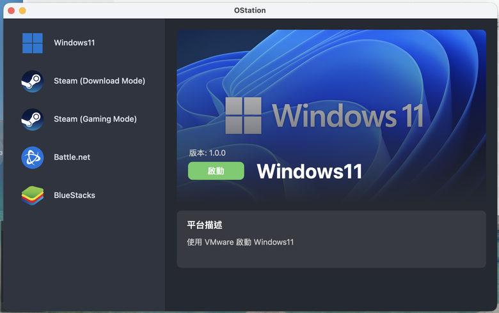Click the version text 版本: 1.0.0
The height and width of the screenshot is (313, 499).
207,153
